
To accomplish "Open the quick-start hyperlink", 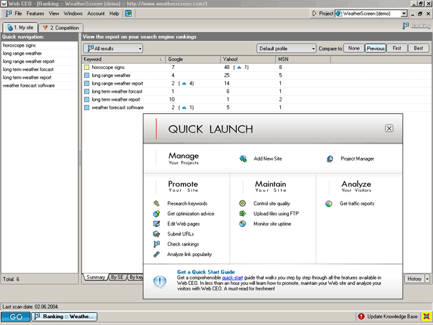I will (232, 278).
